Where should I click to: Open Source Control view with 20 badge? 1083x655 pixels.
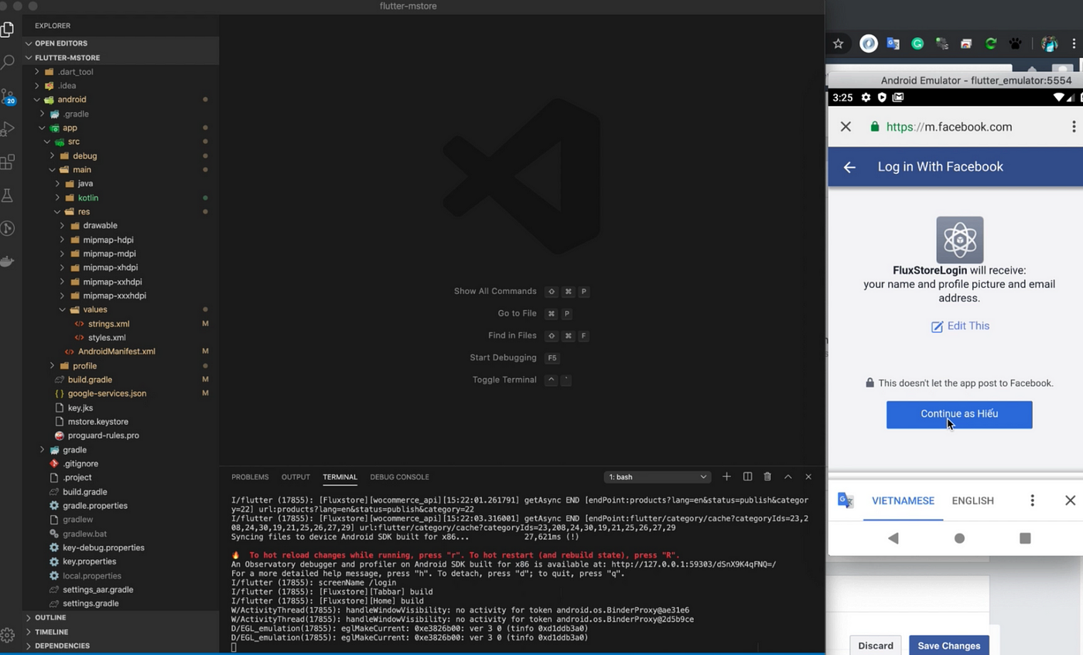[x=8, y=97]
